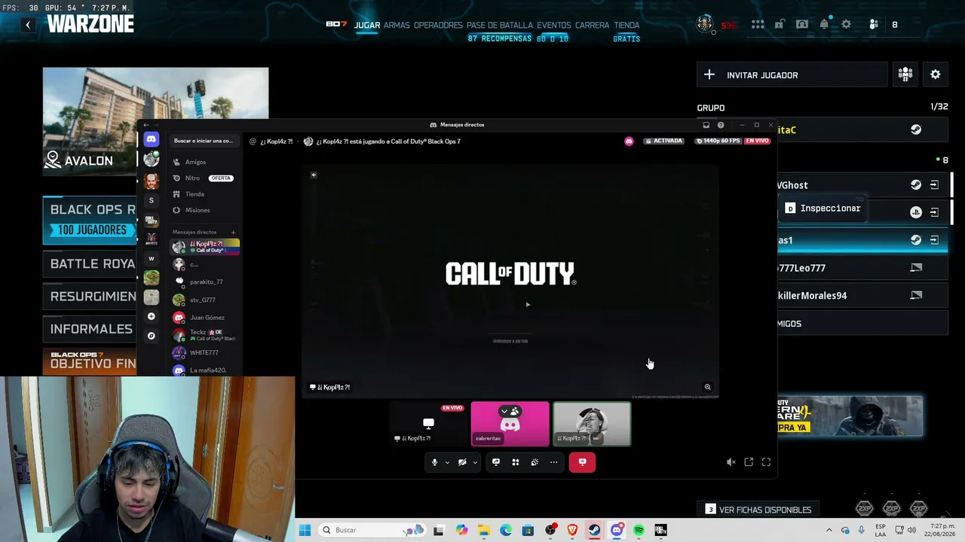965x542 pixels.
Task: Open WHITE777 direct message
Action: pos(206,352)
